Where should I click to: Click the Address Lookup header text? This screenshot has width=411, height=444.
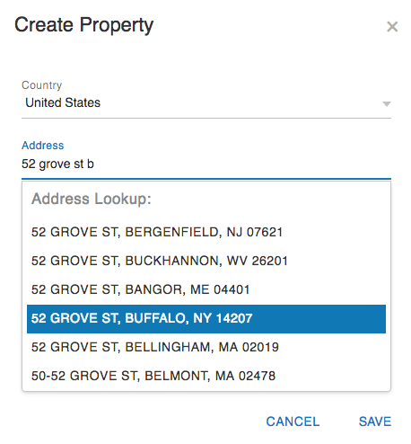click(x=92, y=199)
